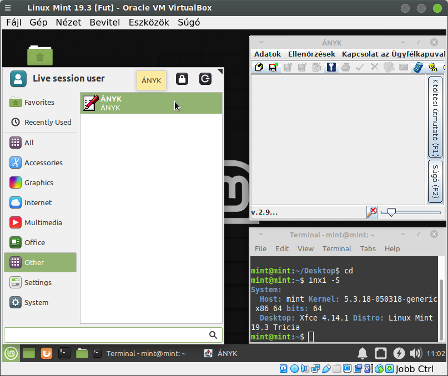Open the file manager panel launcher
Image resolution: width=448 pixels, height=376 pixels.
pos(82,353)
